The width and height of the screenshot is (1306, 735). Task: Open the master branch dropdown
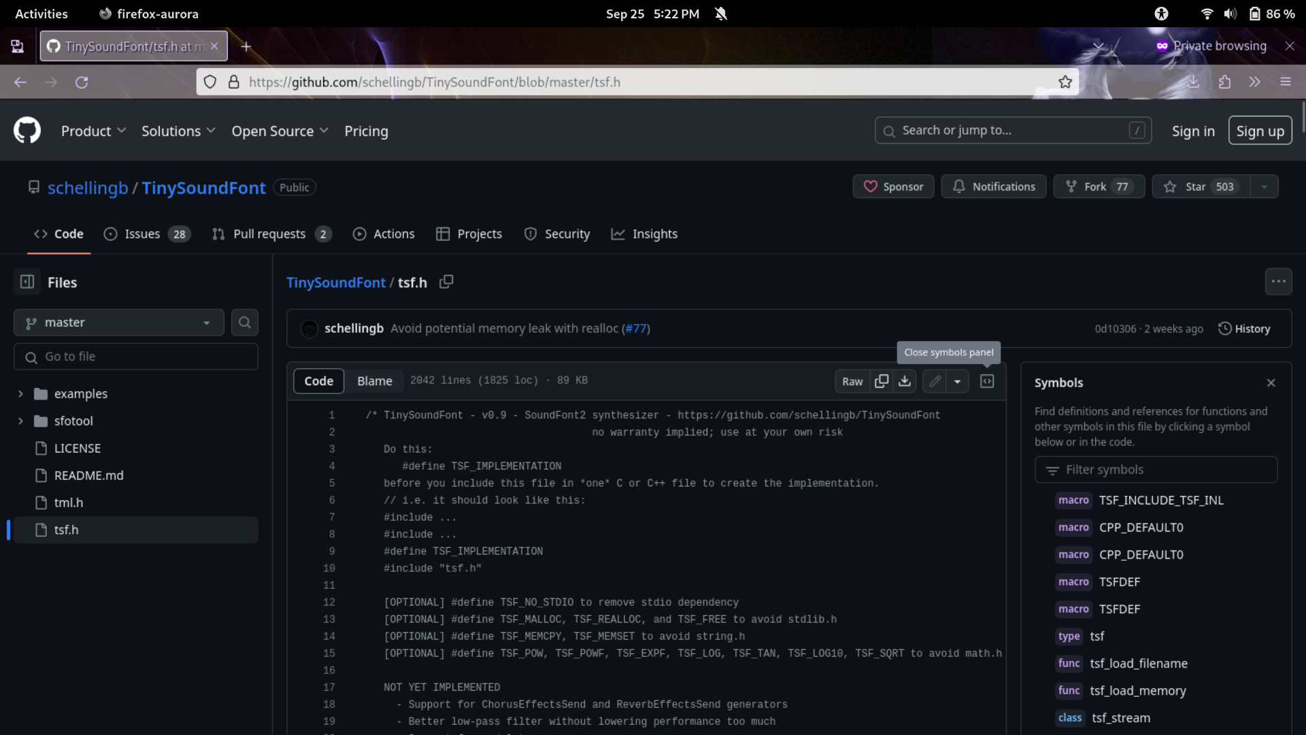click(119, 323)
